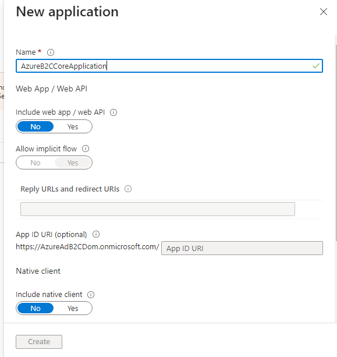Click the vertical scrollbar of the panel
This screenshot has height=357, width=337.
[x=336, y=143]
